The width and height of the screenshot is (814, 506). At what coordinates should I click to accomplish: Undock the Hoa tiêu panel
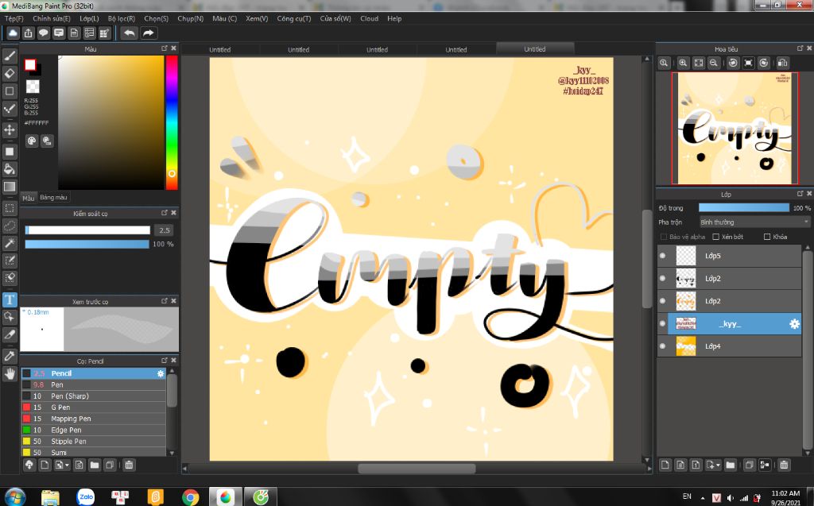[800, 48]
